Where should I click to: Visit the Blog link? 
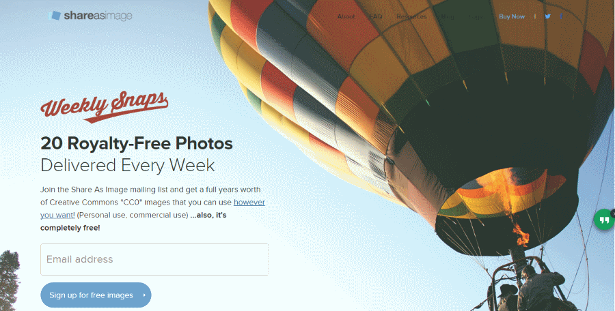[448, 16]
